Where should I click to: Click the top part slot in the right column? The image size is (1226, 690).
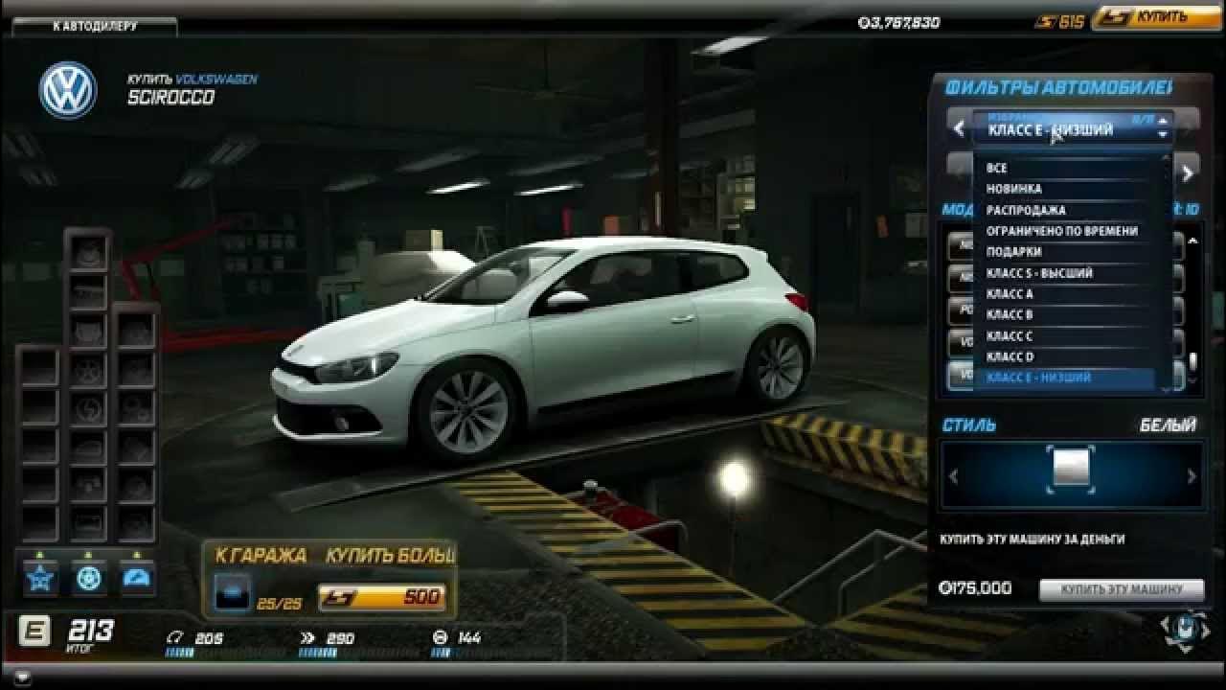point(137,330)
